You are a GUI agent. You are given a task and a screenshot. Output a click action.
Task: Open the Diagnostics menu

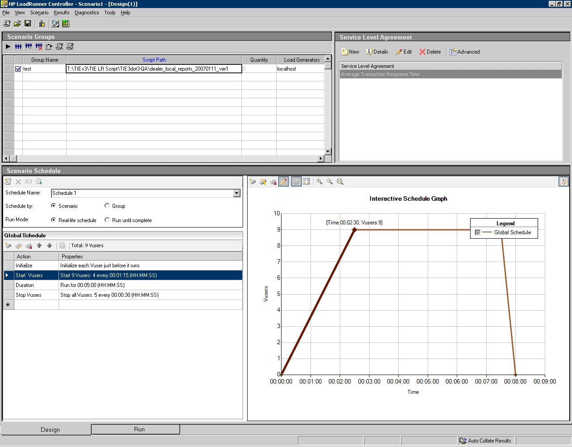87,13
